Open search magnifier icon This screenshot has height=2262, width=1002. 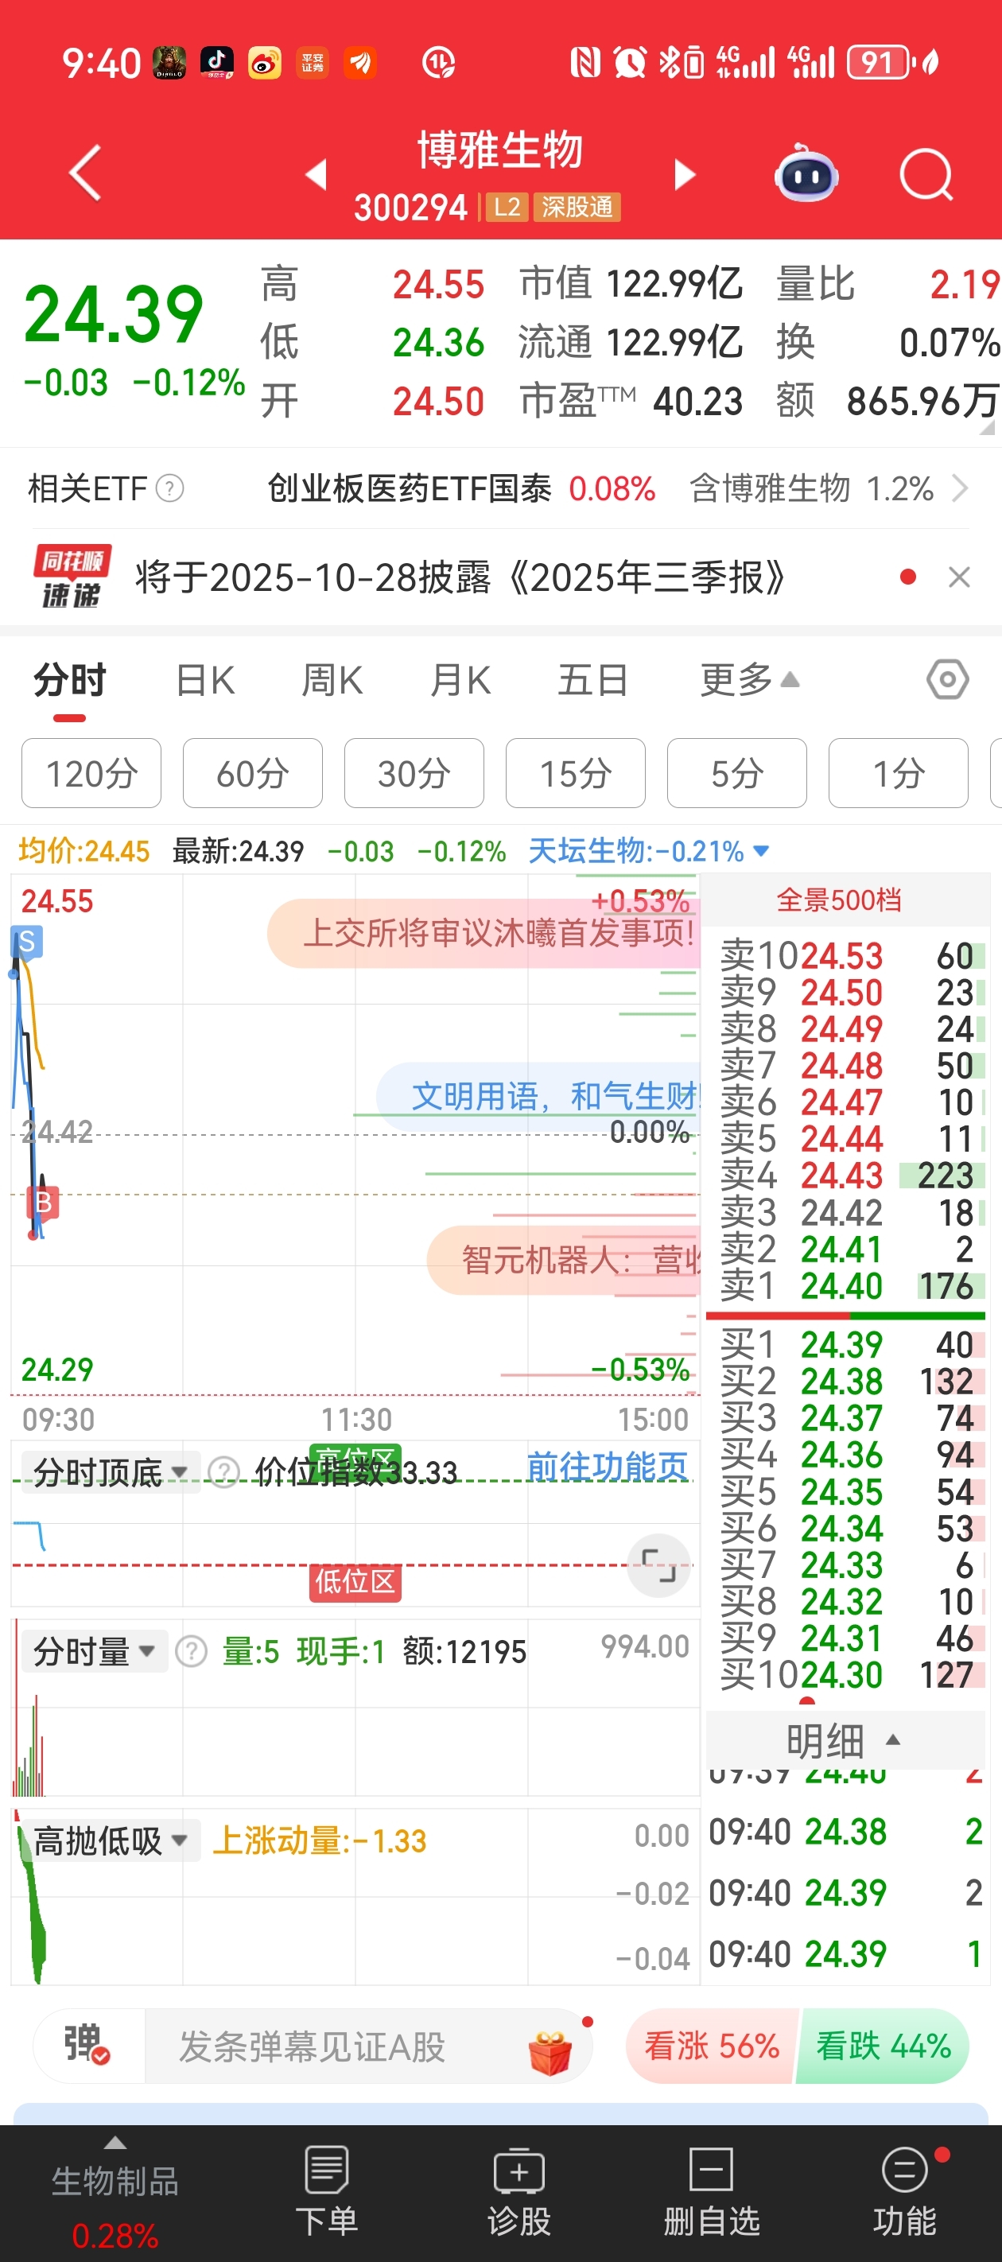pyautogui.click(x=926, y=175)
